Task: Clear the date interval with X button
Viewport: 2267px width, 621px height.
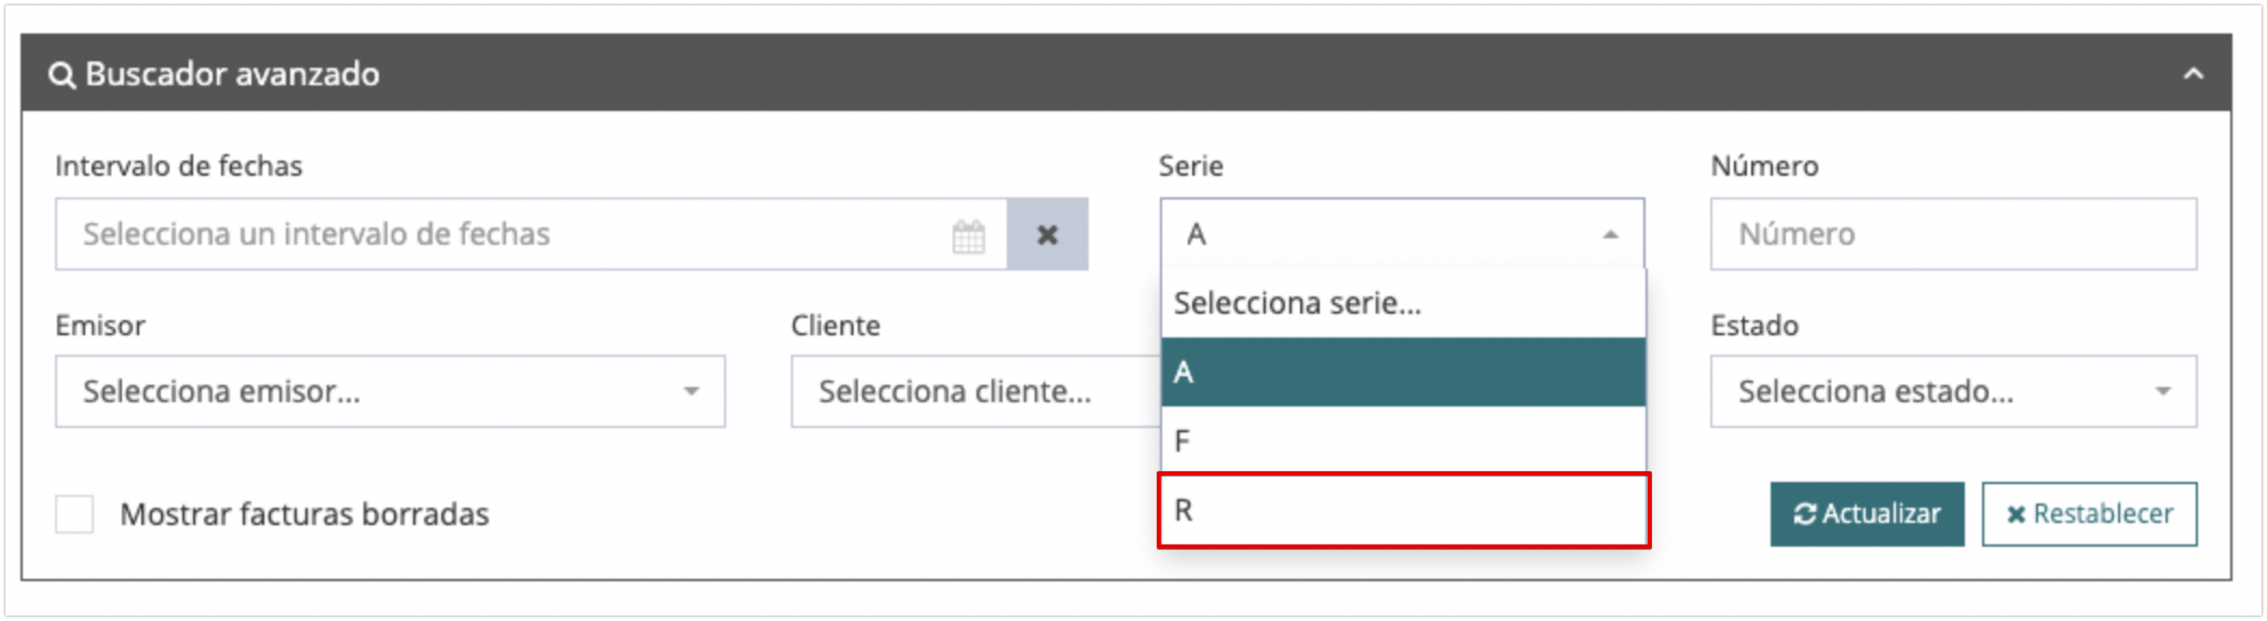Action: coord(1047,235)
